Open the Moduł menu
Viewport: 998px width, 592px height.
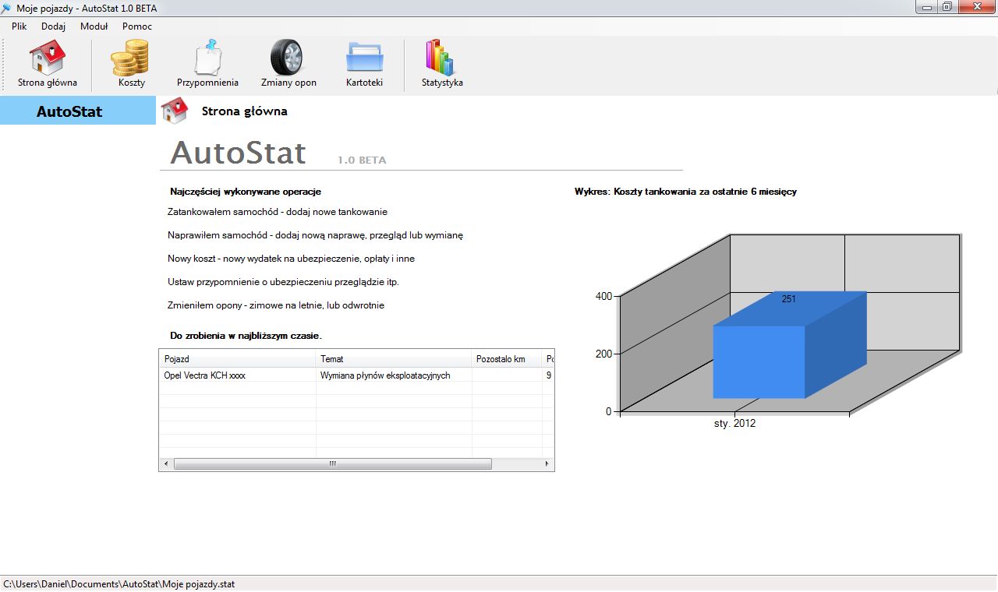94,26
